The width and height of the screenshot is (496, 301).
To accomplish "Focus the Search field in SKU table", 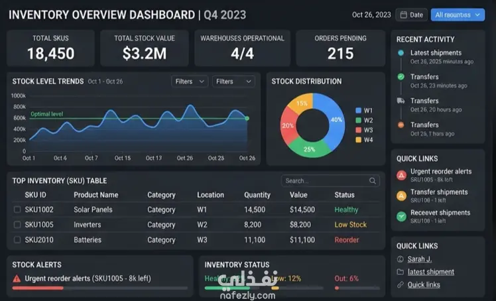I will pos(330,181).
